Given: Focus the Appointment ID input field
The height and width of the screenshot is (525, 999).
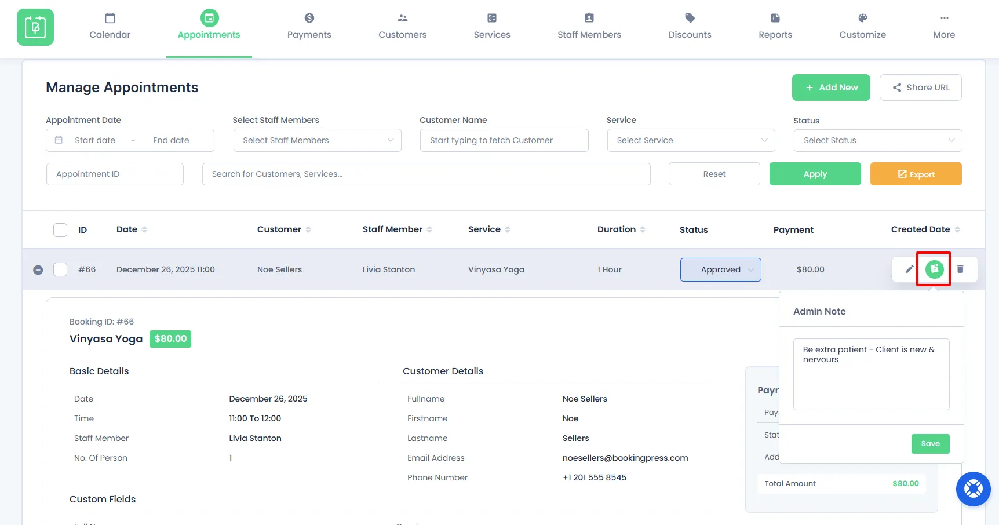Looking at the screenshot, I should pyautogui.click(x=115, y=174).
